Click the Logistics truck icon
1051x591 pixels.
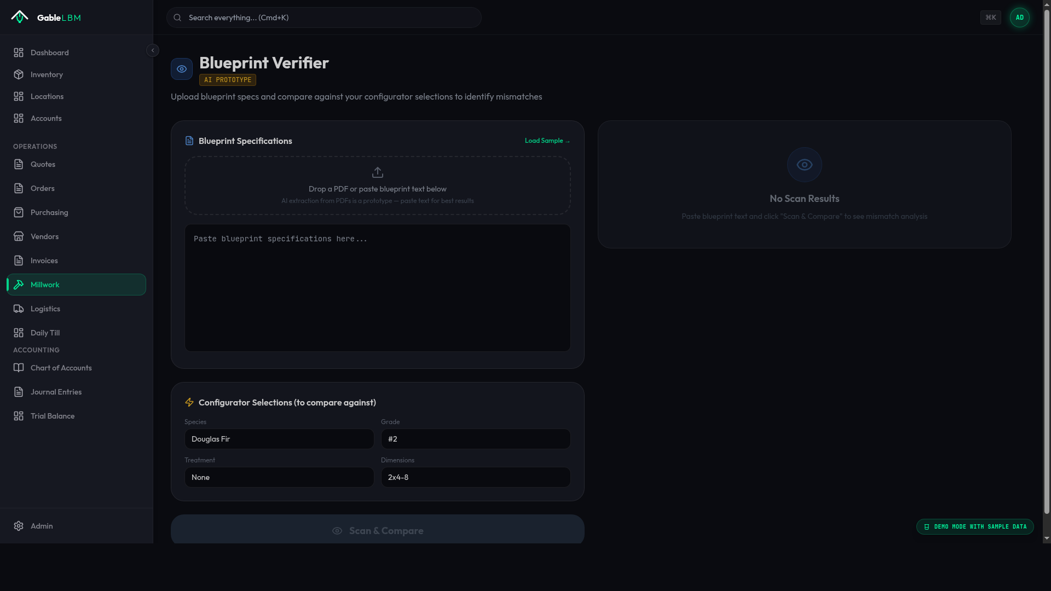coord(19,309)
